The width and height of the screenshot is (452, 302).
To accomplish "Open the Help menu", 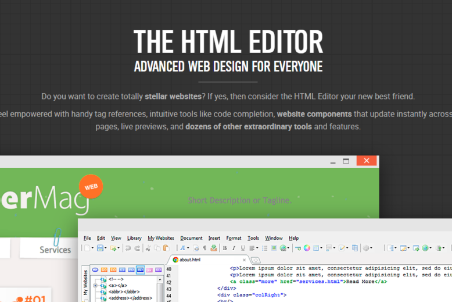I will [x=294, y=238].
